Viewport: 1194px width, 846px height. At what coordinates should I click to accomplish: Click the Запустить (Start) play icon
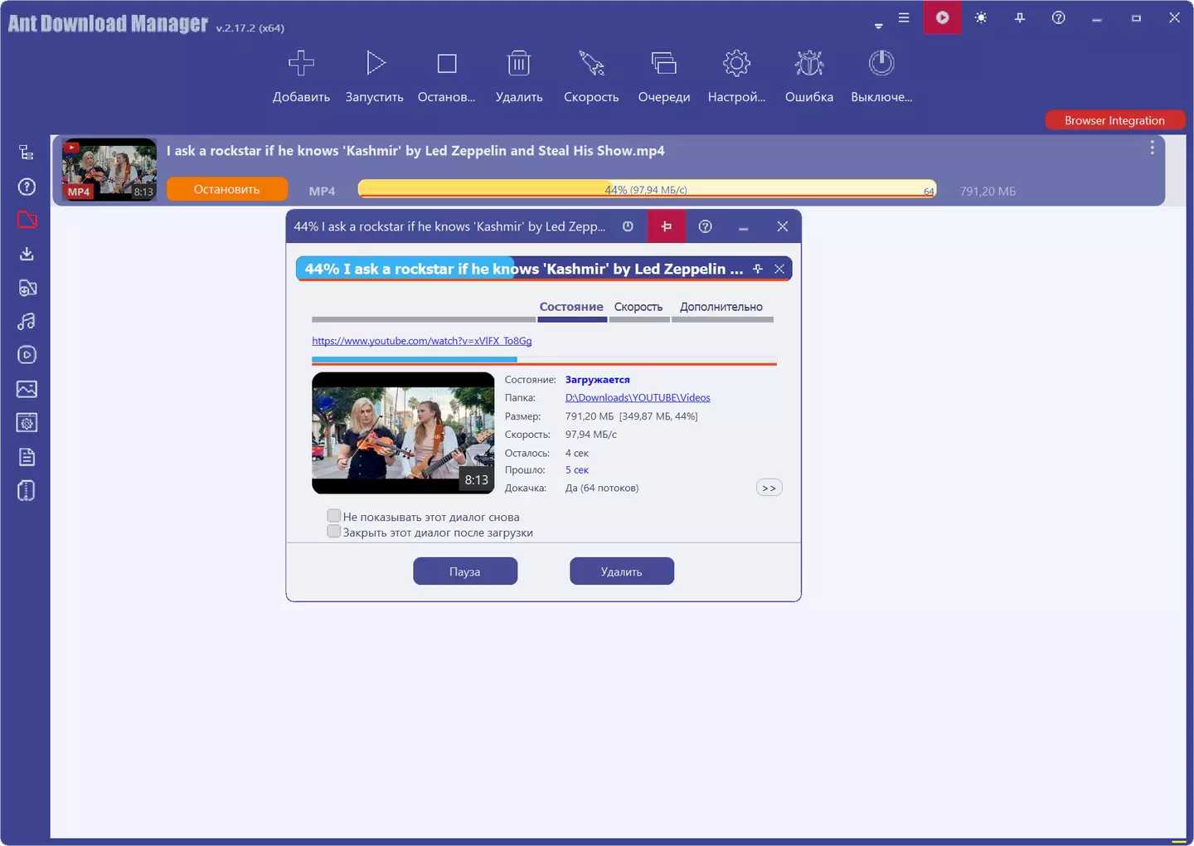375,64
